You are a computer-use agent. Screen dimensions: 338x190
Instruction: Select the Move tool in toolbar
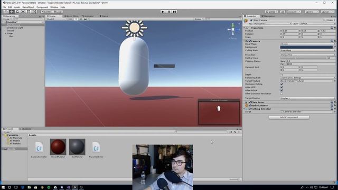tap(12, 12)
